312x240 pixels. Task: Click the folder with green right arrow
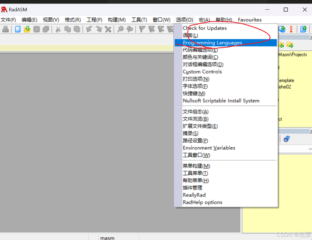[x=290, y=45]
